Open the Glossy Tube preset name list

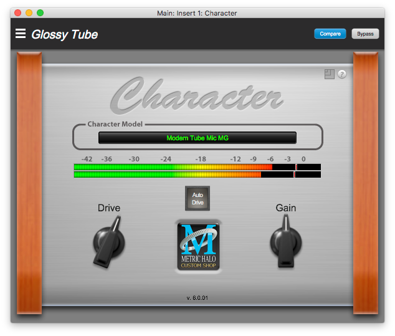65,34
